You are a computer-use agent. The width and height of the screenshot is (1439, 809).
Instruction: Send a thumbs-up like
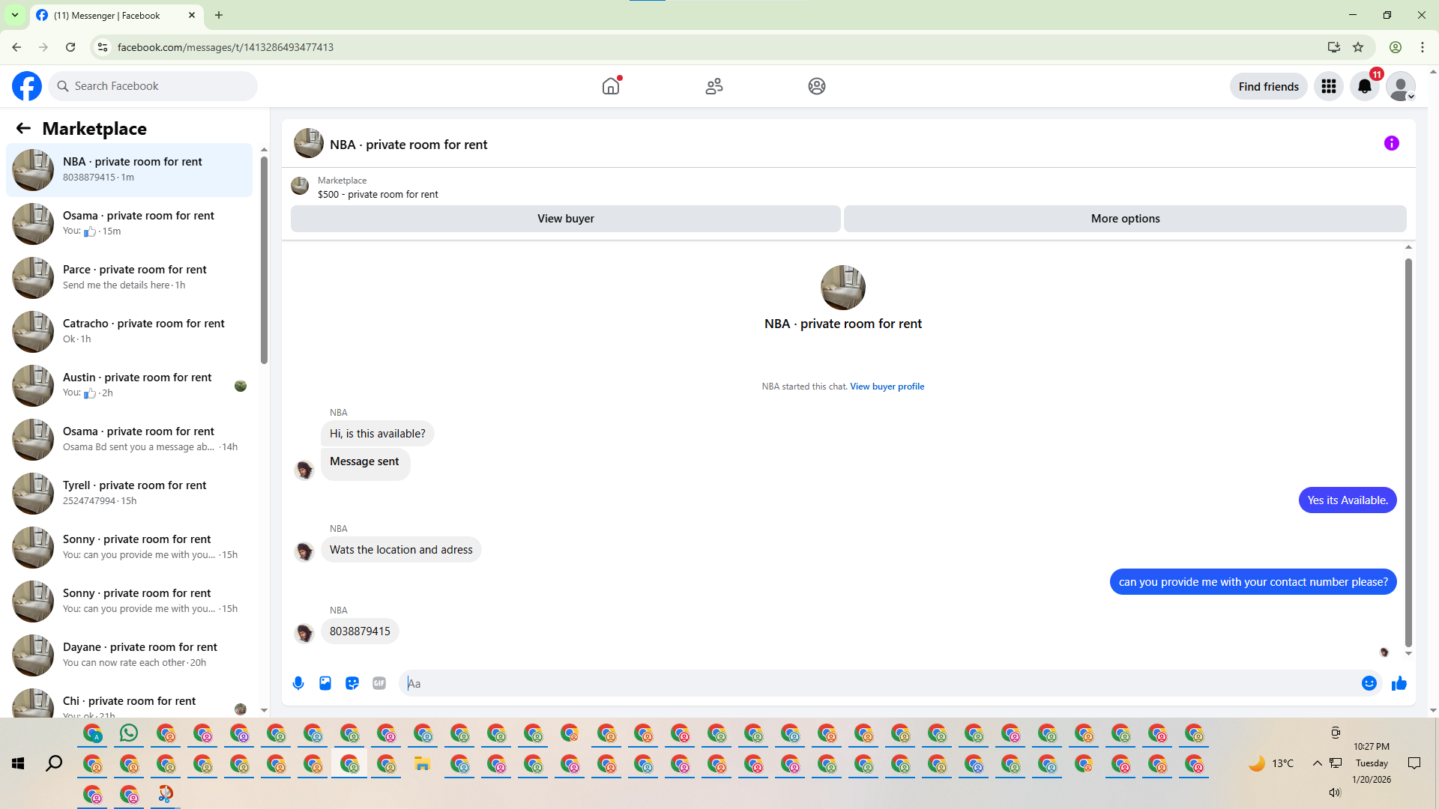click(1399, 683)
